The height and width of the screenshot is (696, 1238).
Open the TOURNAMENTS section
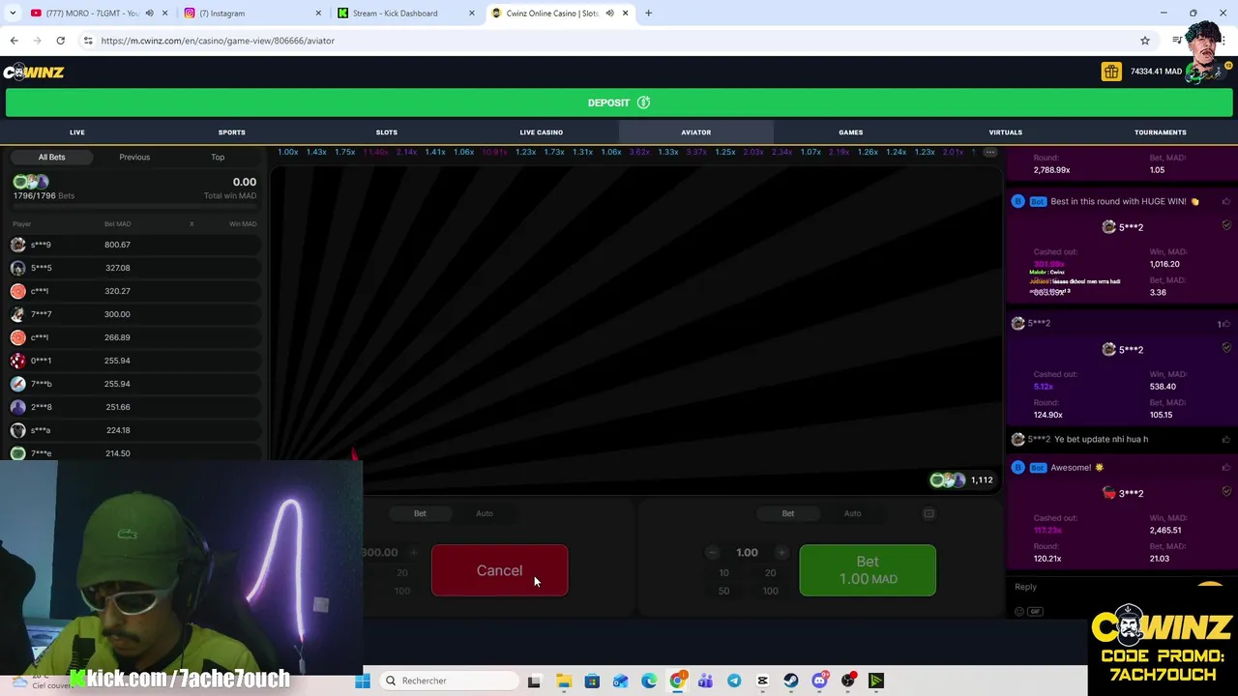[1161, 132]
